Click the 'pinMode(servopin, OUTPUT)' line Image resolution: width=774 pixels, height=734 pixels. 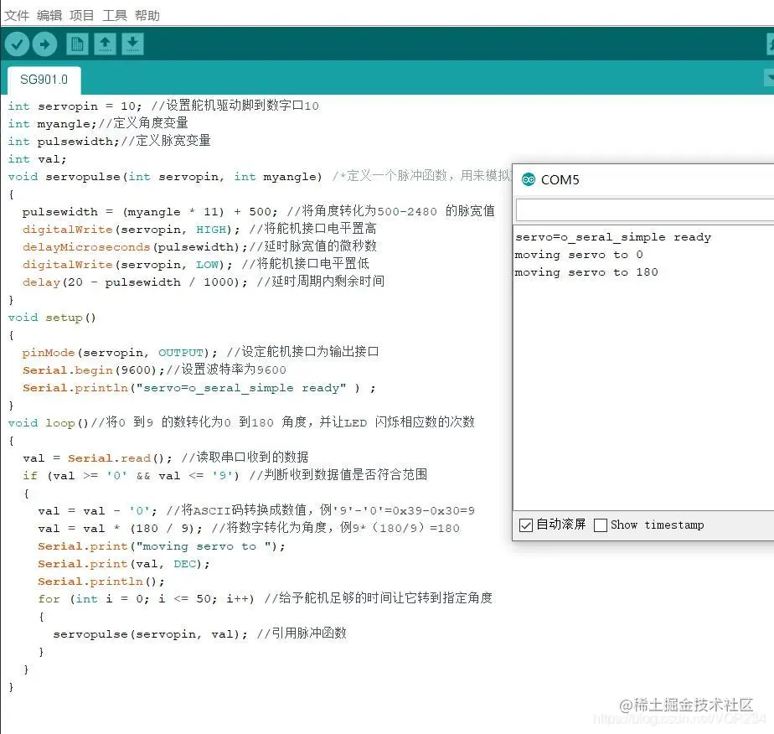[x=200, y=353]
